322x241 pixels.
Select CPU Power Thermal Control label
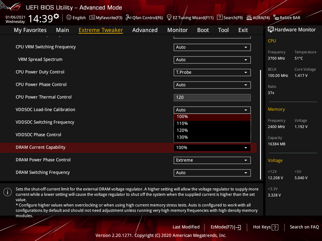[x=43, y=97]
